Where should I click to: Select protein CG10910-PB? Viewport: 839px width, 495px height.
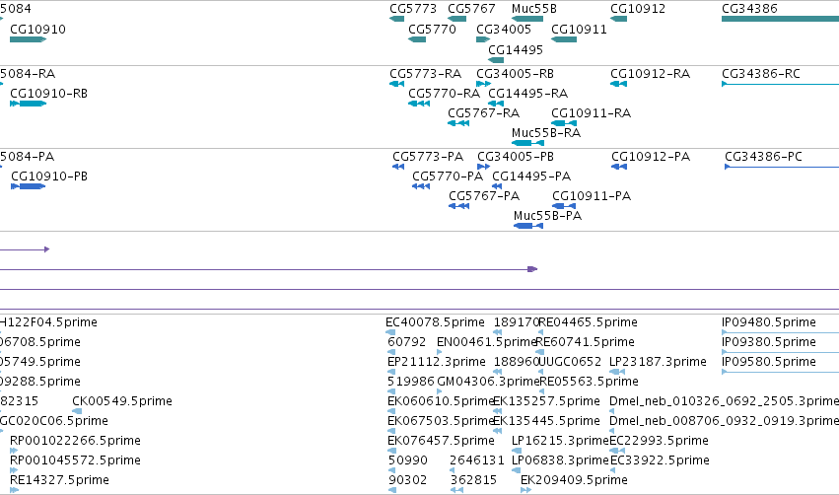pos(28,186)
